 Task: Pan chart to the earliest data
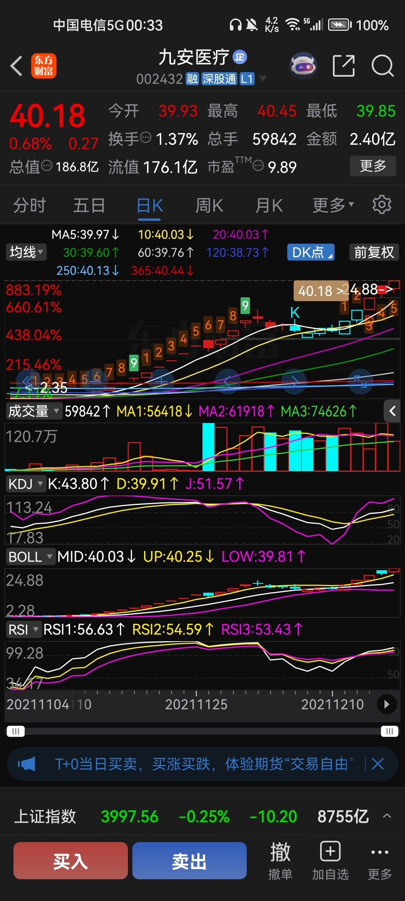pos(28,382)
